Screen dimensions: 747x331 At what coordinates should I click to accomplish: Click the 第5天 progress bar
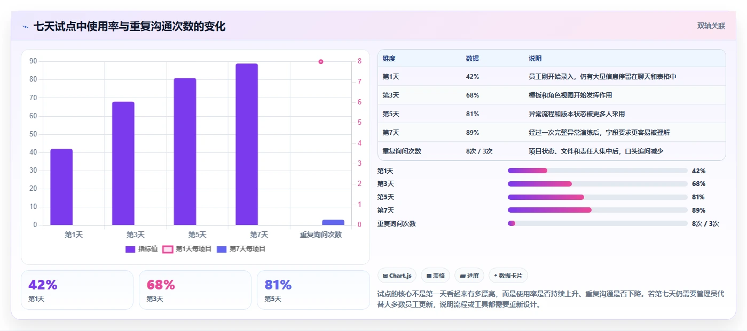(x=597, y=197)
